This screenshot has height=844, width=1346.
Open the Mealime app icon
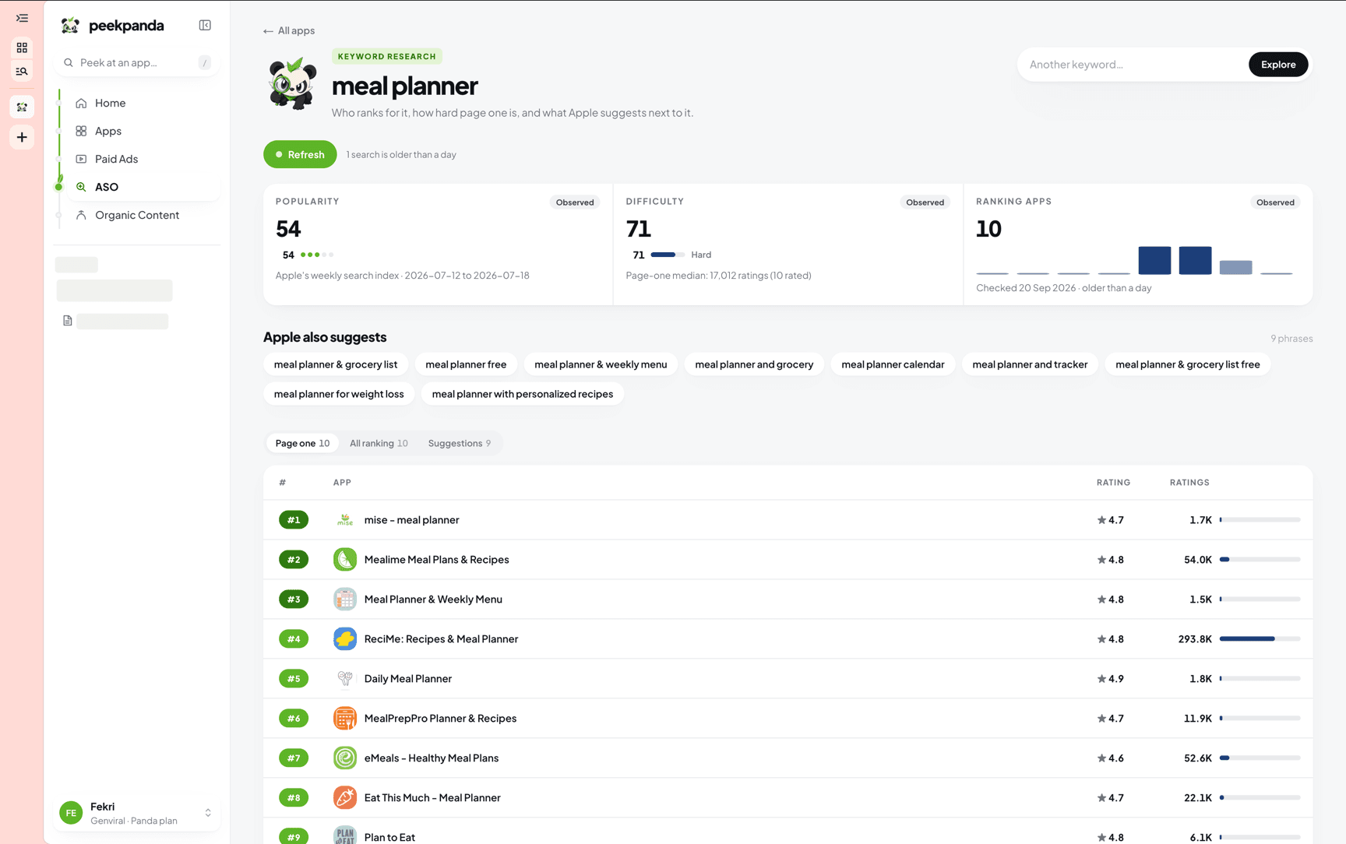pyautogui.click(x=345, y=559)
